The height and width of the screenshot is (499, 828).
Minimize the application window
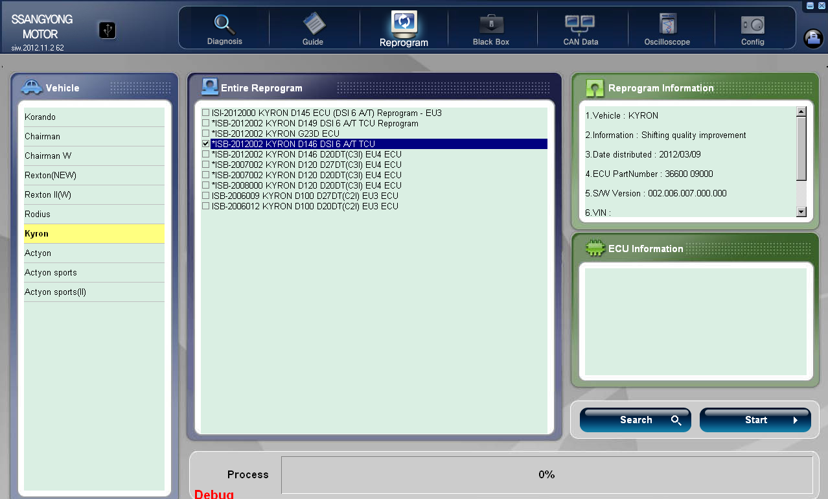(x=810, y=5)
